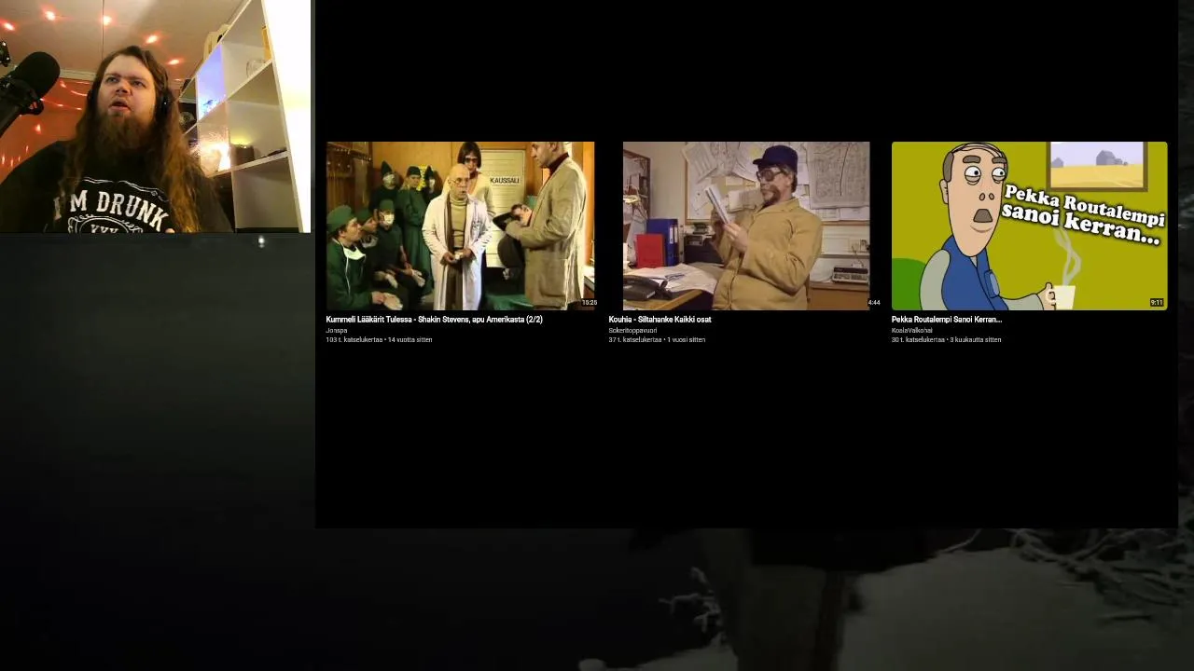Open the Pekka Routalempi cartoon thumbnail
The image size is (1194, 671).
pos(1029,226)
